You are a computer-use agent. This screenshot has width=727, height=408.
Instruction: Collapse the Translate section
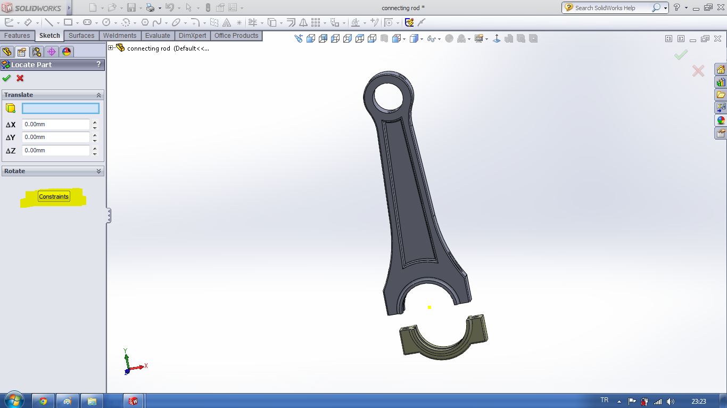[98, 95]
